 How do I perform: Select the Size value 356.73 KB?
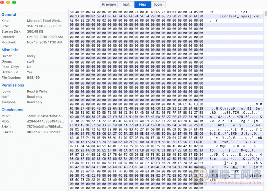pyautogui.click(x=45, y=26)
